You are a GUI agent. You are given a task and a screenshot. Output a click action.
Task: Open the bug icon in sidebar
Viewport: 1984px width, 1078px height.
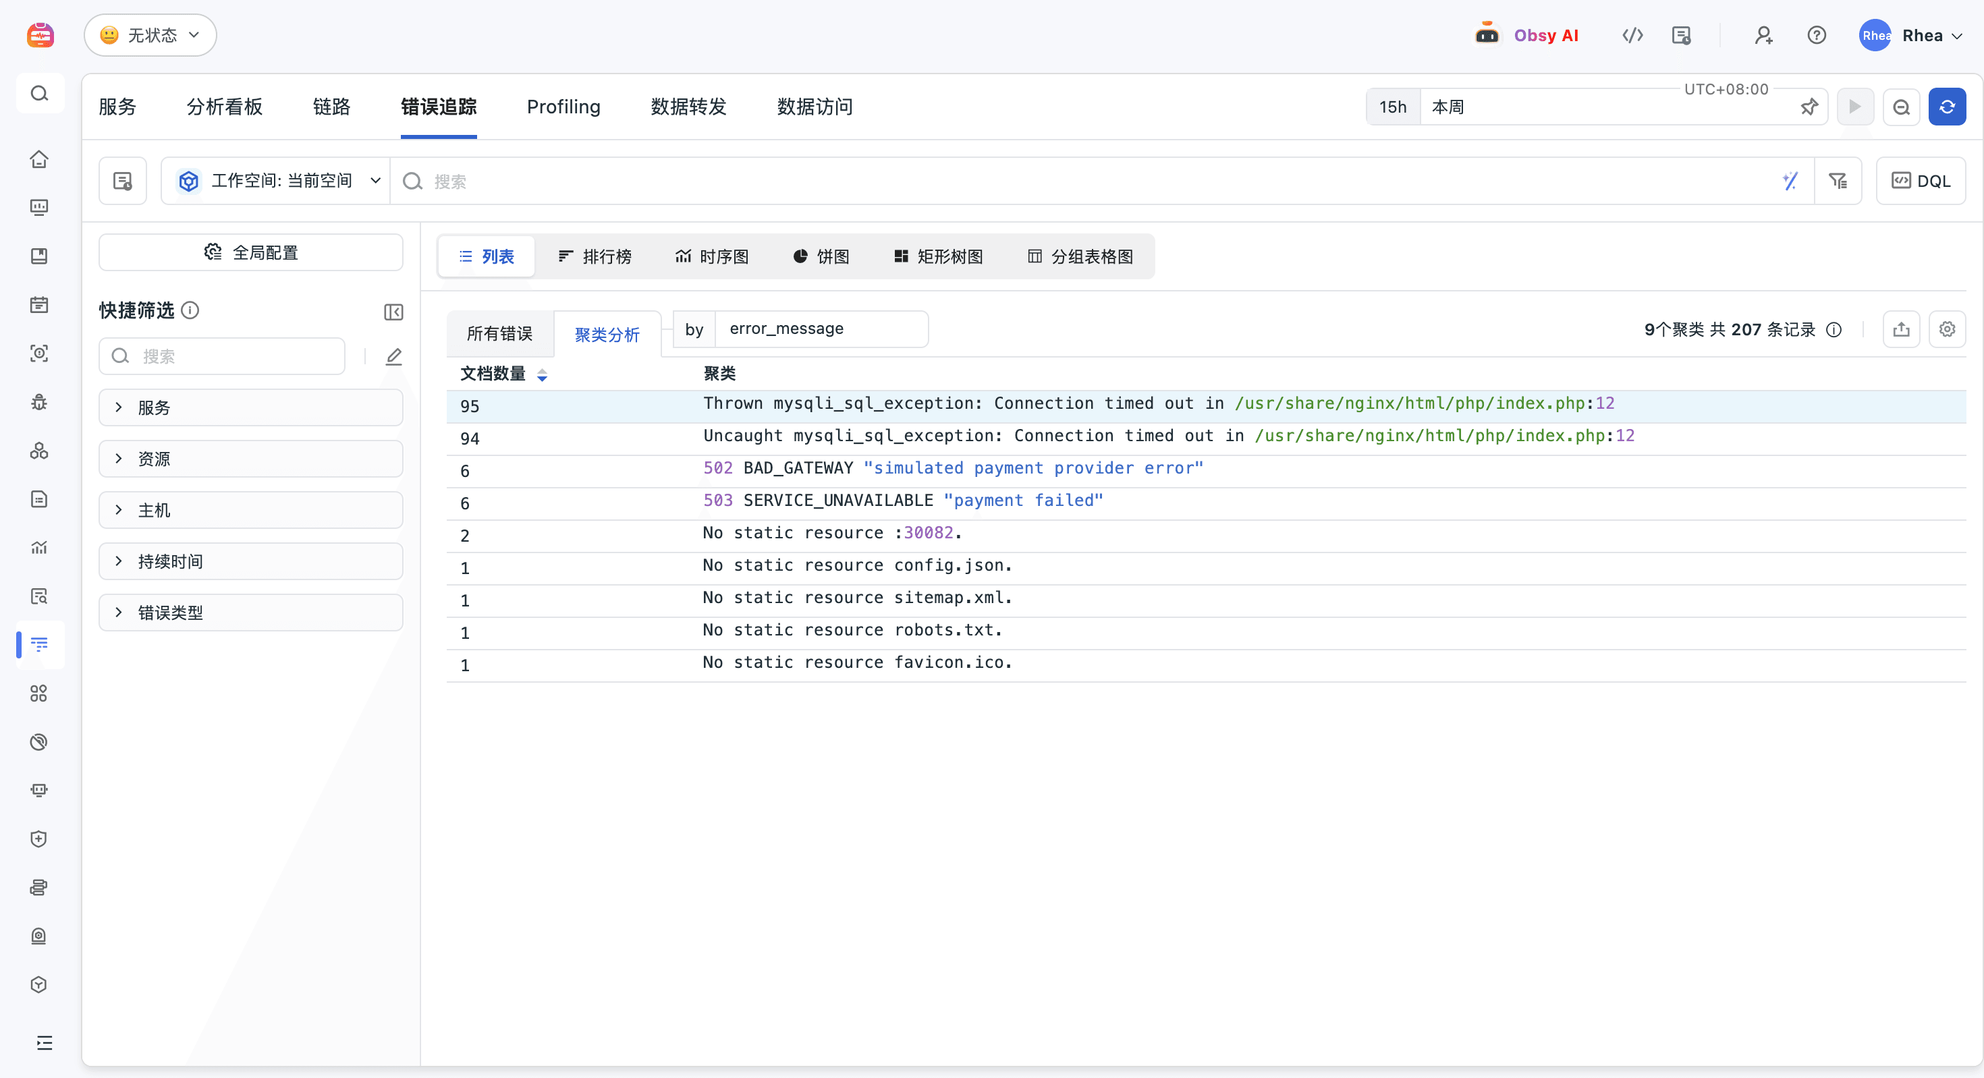pyautogui.click(x=39, y=402)
